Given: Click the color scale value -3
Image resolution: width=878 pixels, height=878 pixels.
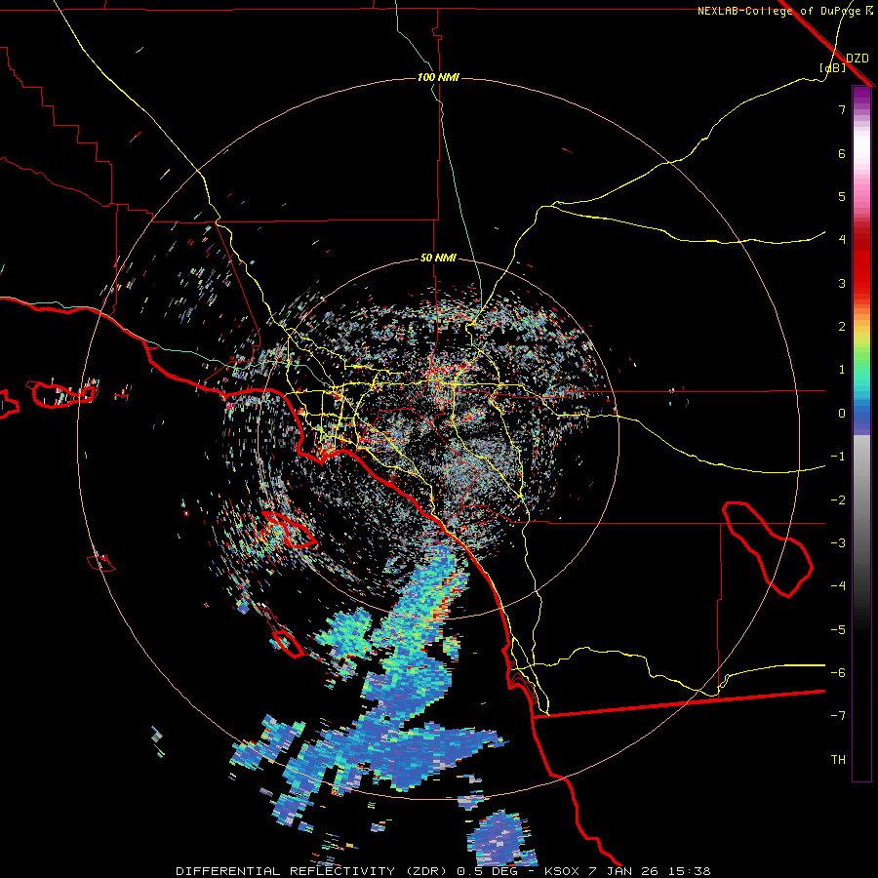Looking at the screenshot, I should 838,543.
